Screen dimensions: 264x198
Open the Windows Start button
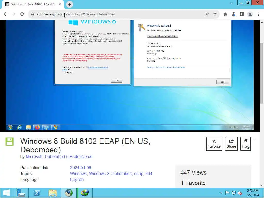click(x=6, y=193)
